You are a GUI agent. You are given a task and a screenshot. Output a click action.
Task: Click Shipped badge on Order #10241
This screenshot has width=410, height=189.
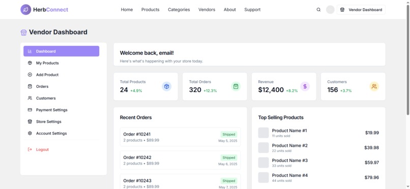pyautogui.click(x=229, y=135)
